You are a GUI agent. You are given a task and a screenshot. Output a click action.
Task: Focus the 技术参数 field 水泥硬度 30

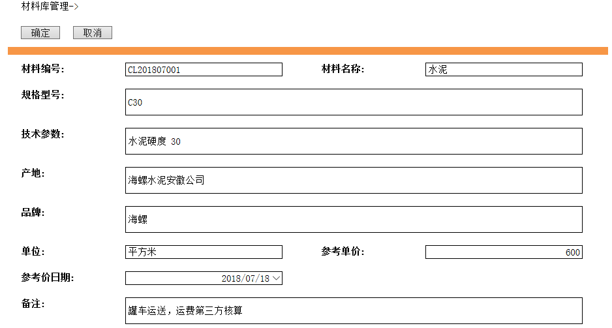click(354, 142)
